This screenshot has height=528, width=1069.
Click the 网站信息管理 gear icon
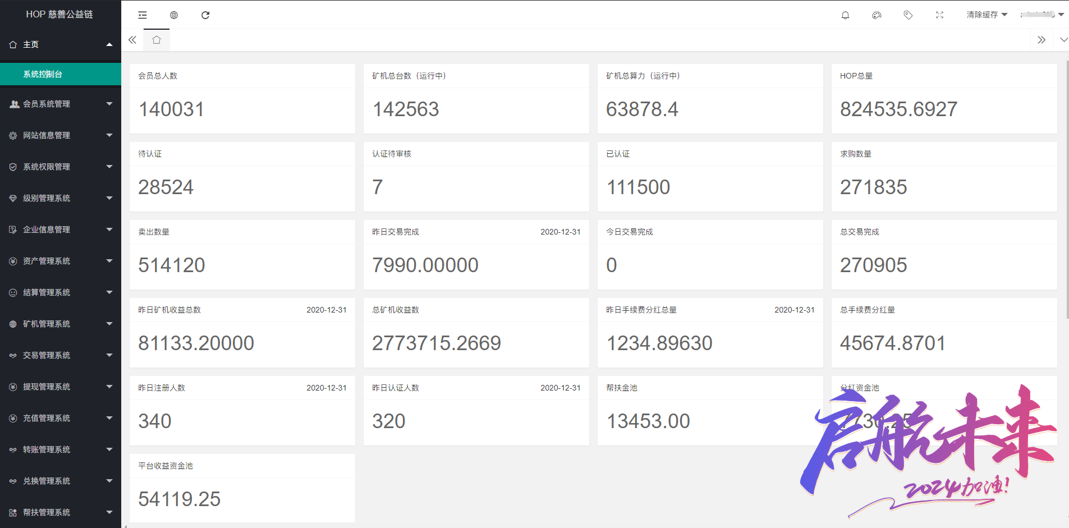point(13,135)
